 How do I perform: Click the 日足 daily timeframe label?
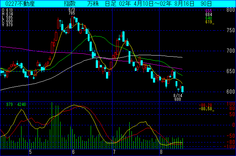coord(111,4)
